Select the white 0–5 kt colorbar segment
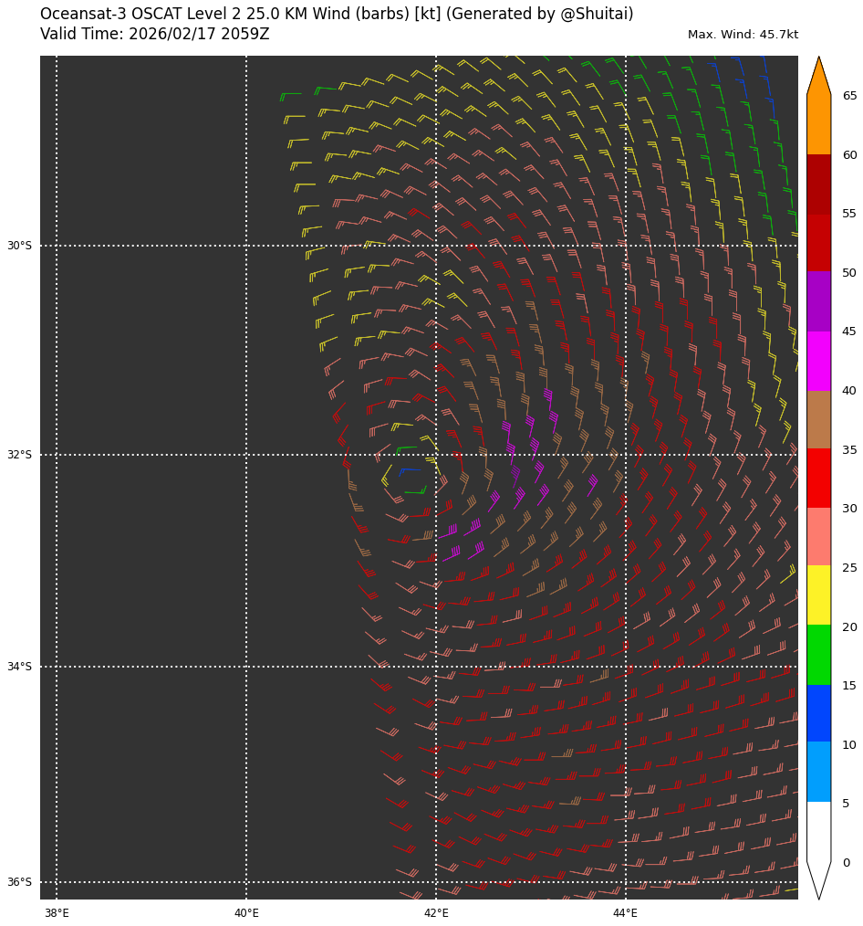 tap(818, 831)
